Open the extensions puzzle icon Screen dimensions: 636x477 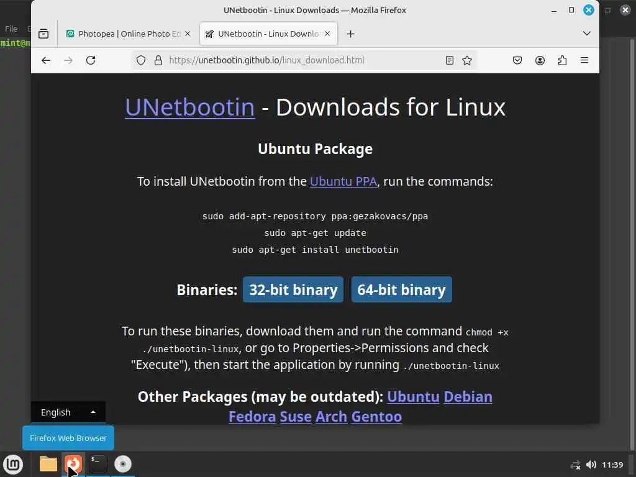pos(562,60)
